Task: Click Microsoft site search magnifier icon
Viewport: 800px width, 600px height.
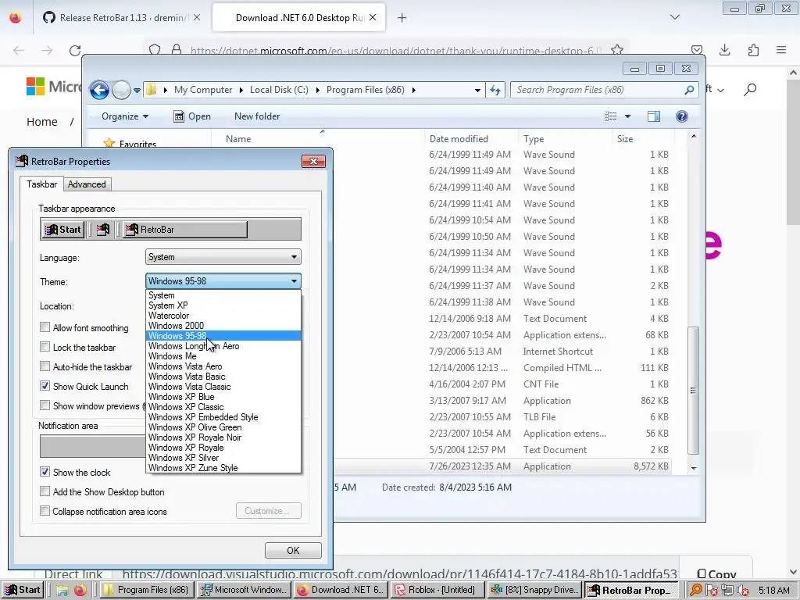Action: (x=750, y=90)
